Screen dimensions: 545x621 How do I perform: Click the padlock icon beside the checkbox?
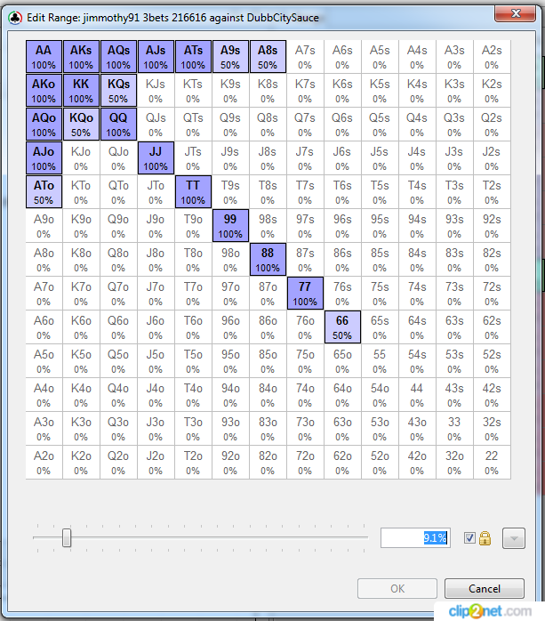coord(485,538)
